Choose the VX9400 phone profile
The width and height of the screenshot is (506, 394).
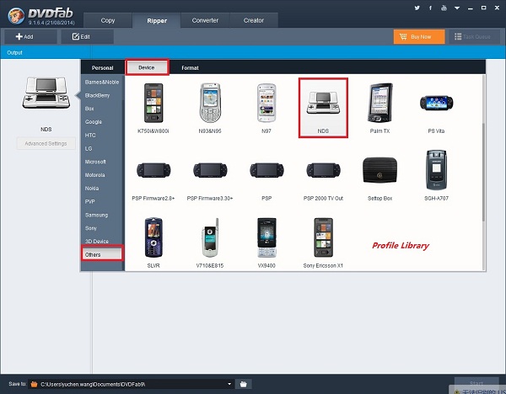pos(266,243)
